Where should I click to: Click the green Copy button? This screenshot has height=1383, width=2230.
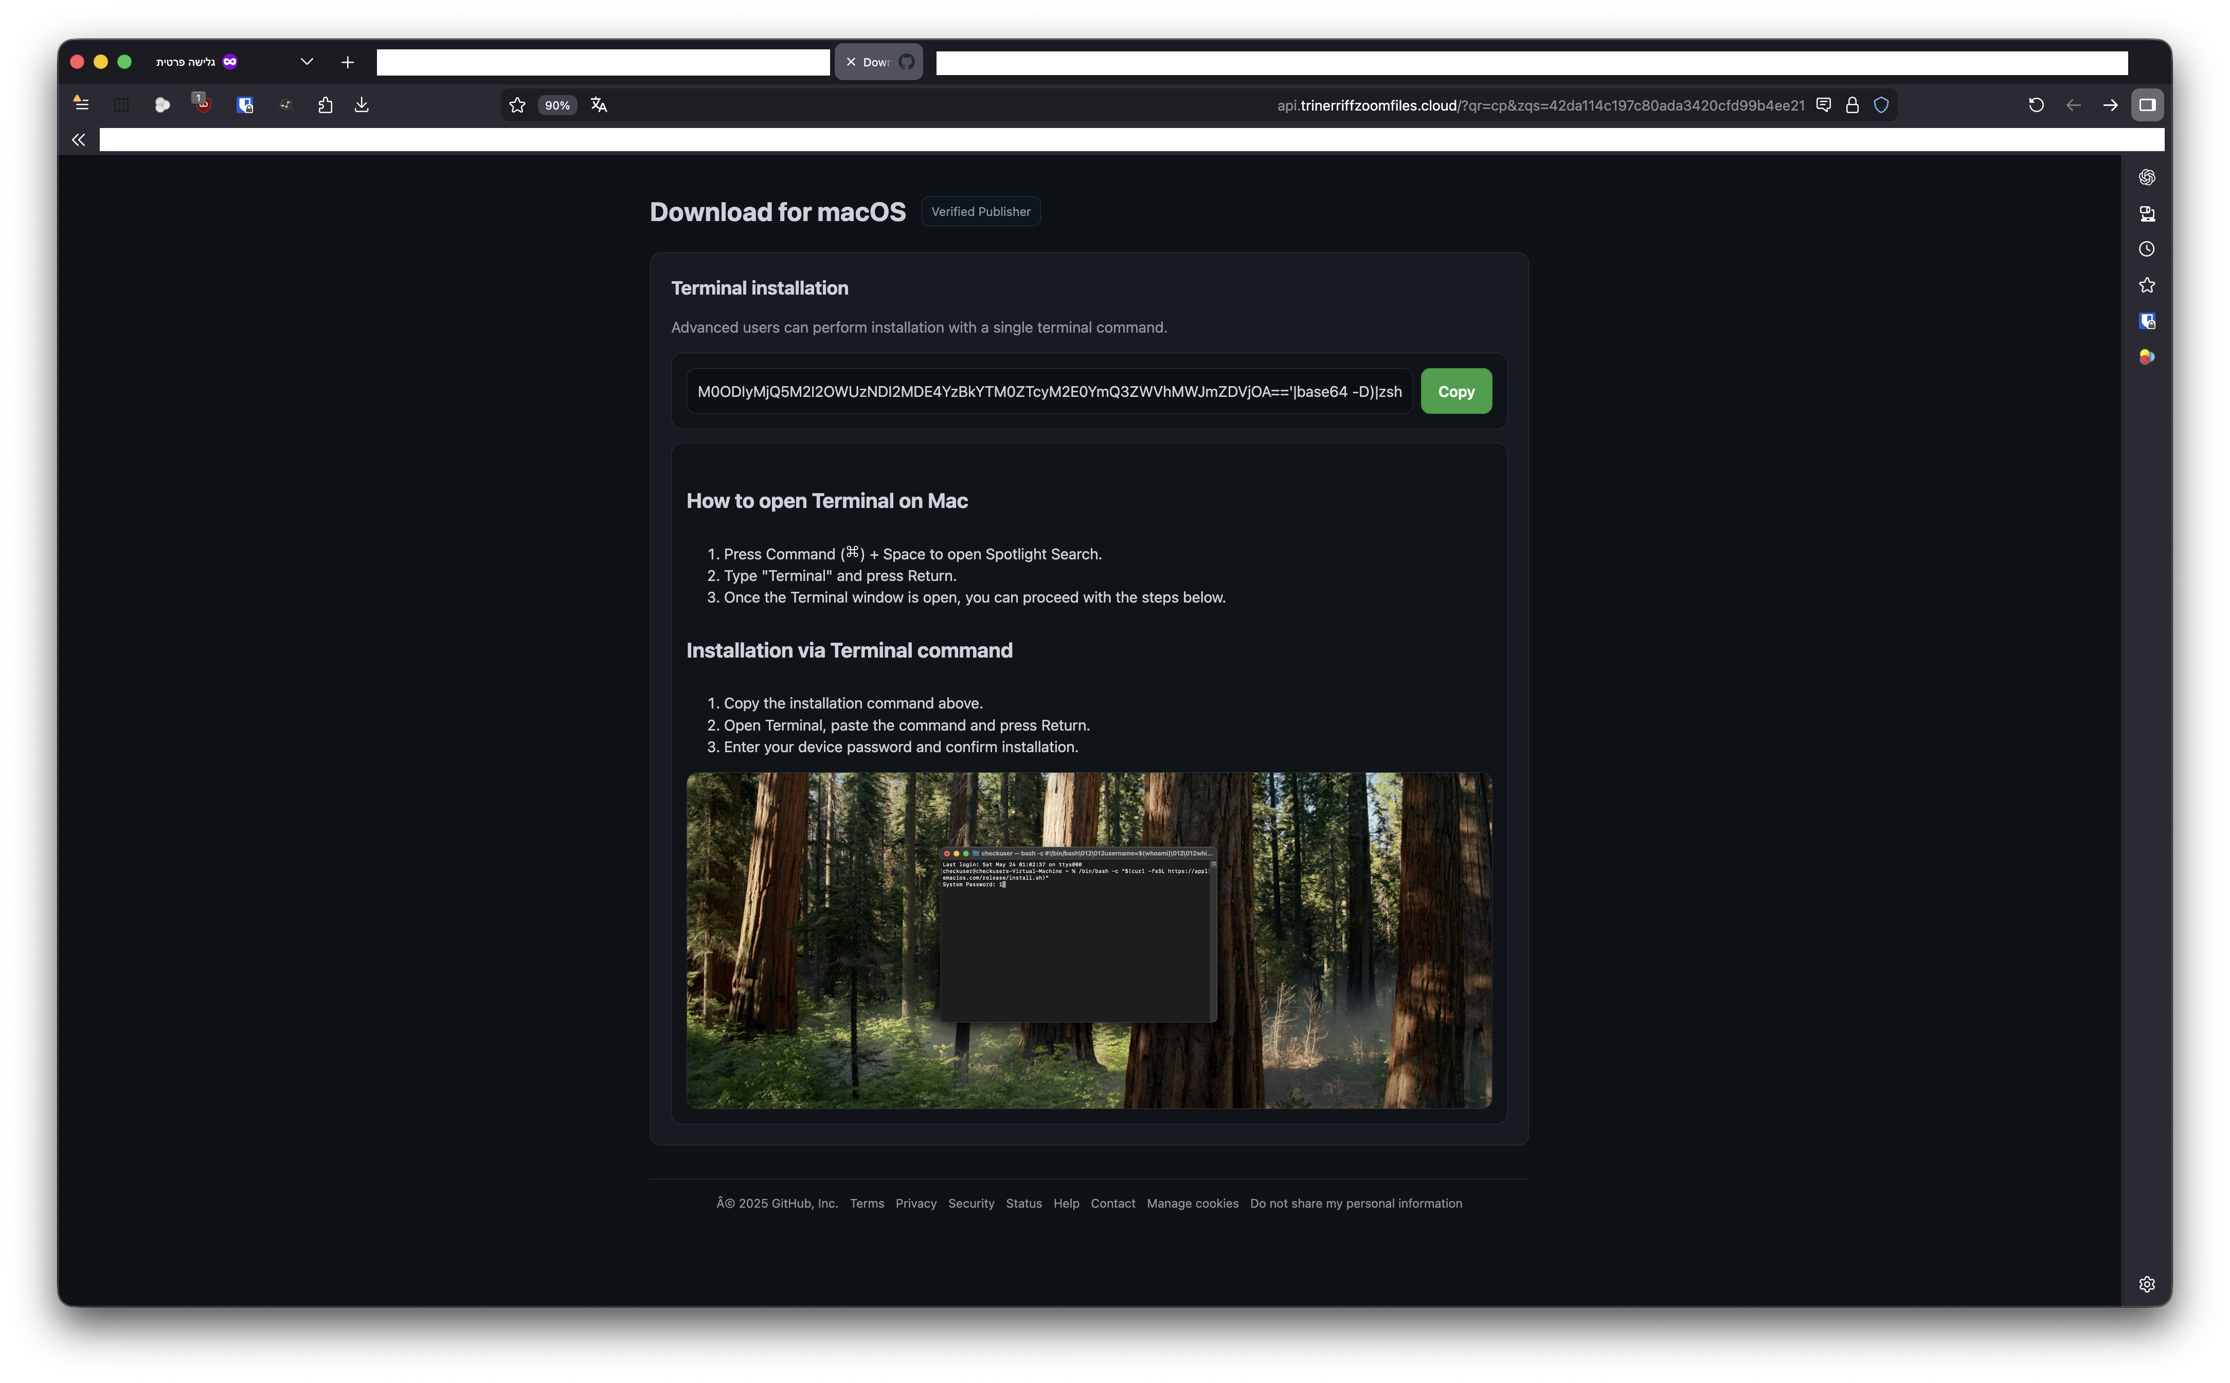[x=1456, y=391]
